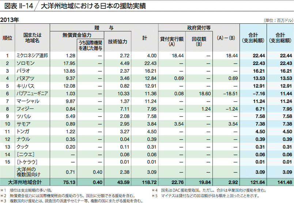Click the country name ソロモン
Screen dimensions: 294x203
[26, 63]
